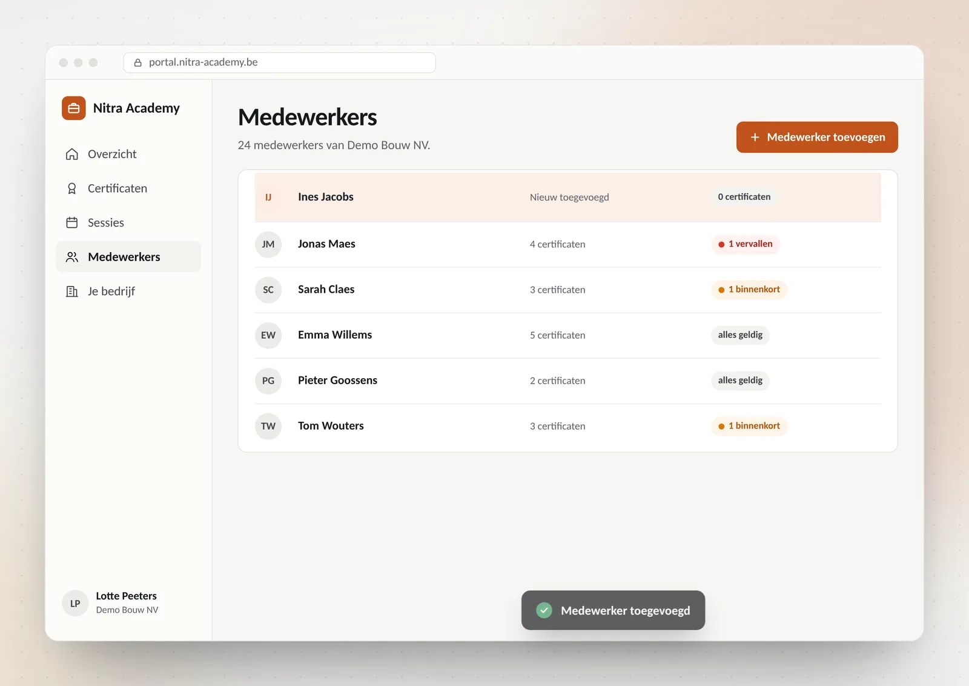Click the EW avatar of Emma Willems
Viewport: 969px width, 686px height.
[x=268, y=335]
